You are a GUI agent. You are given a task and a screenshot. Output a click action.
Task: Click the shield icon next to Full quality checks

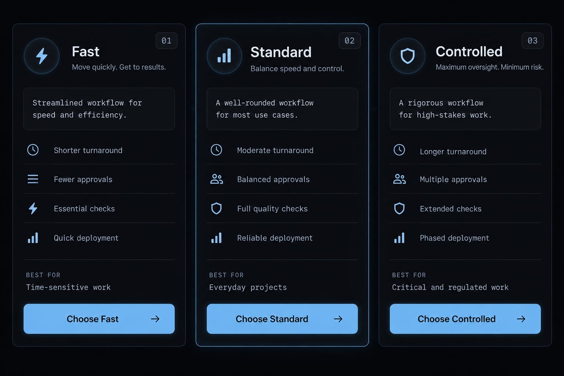(x=216, y=209)
